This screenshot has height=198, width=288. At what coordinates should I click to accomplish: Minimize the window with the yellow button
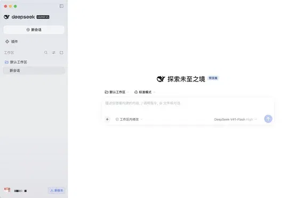pos(11,6)
